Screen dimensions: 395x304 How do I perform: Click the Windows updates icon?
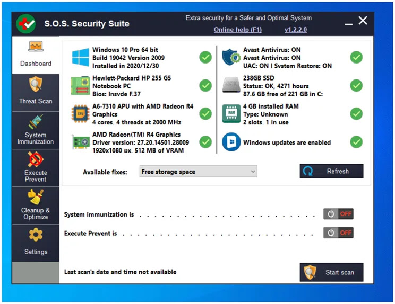pyautogui.click(x=231, y=142)
